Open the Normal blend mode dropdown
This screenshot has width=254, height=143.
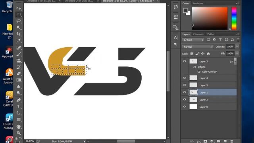tap(198, 47)
